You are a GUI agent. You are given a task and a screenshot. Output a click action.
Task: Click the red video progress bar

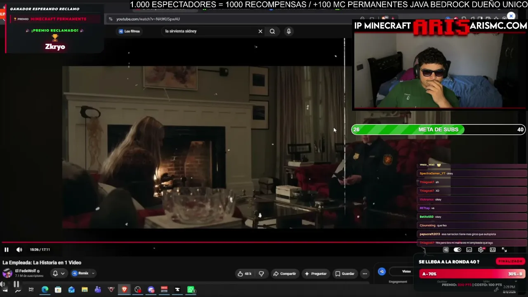coord(208,243)
